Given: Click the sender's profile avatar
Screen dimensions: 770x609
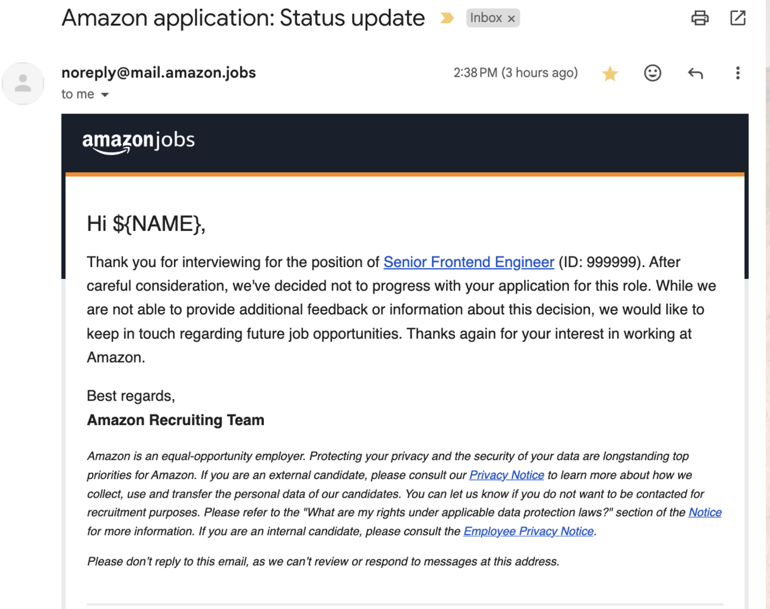Looking at the screenshot, I should click(23, 83).
